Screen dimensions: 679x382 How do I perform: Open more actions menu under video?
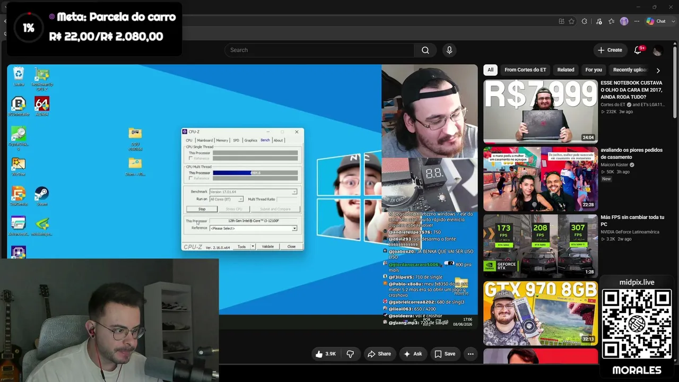click(471, 354)
